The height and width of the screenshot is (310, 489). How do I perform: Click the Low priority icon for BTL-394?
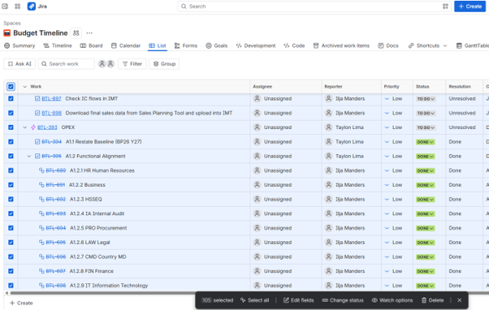(387, 142)
